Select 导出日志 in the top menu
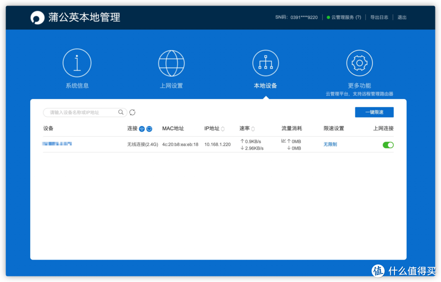Viewport: 441px width, 282px height. [379, 17]
